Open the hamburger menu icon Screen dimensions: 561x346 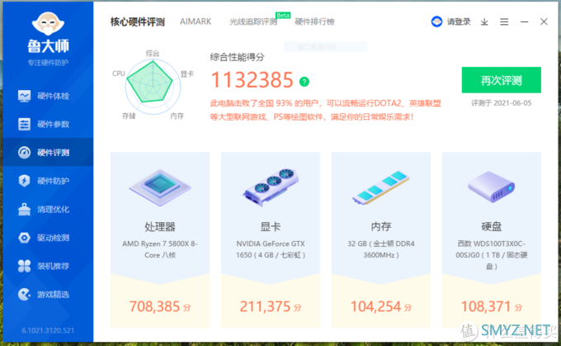click(x=504, y=22)
